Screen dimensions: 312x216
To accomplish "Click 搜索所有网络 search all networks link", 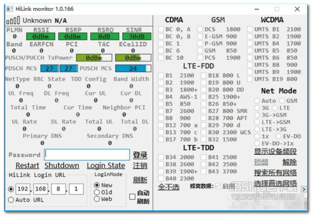I will point(276,173).
